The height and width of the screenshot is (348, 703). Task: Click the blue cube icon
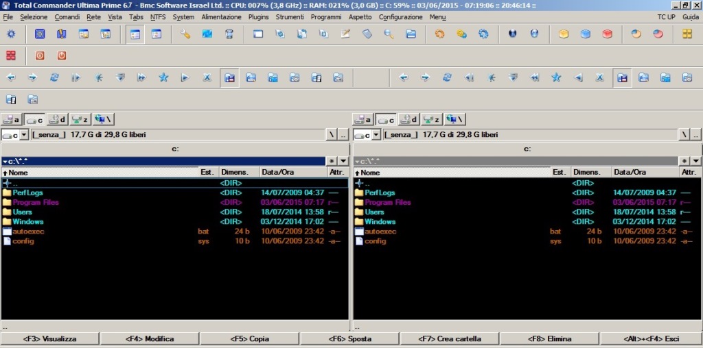click(586, 34)
